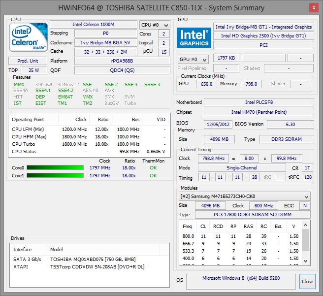Image resolution: width=323 pixels, height=296 pixels.
Task: Click the Prod. Unit button
Action: (x=28, y=61)
